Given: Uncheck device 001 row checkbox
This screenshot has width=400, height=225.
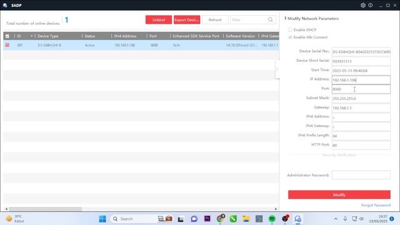Looking at the screenshot, I should click(7, 45).
